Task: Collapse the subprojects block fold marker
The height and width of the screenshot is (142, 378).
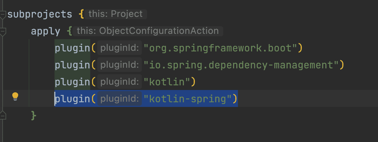Action: [3, 14]
